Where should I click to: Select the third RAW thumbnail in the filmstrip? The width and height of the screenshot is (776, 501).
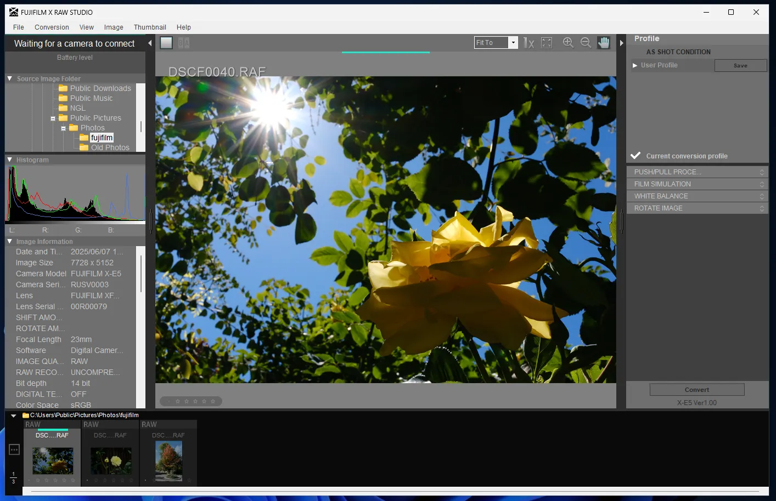point(168,460)
